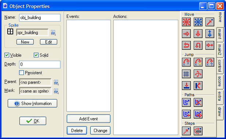
Task: Click the Object Properties title bar icon
Action: coord(5,6)
